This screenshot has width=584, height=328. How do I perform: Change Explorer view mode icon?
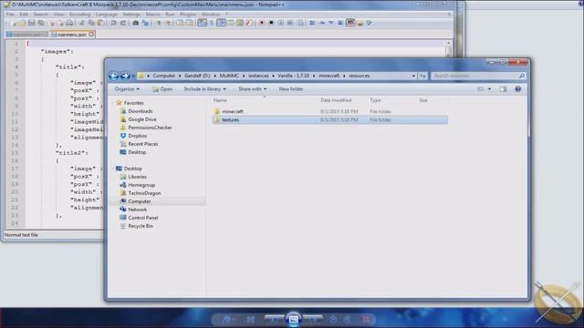coord(481,89)
